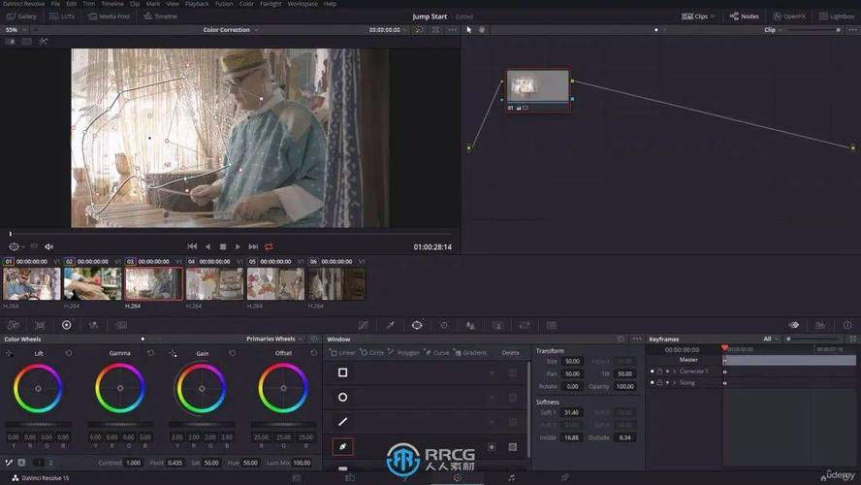Open the Power Window palette icon
The width and height of the screenshot is (861, 485).
(x=417, y=325)
